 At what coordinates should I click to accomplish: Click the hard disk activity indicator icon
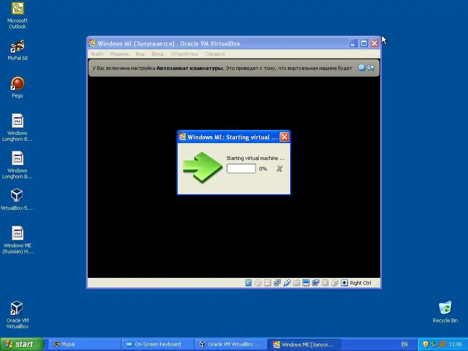click(x=248, y=282)
